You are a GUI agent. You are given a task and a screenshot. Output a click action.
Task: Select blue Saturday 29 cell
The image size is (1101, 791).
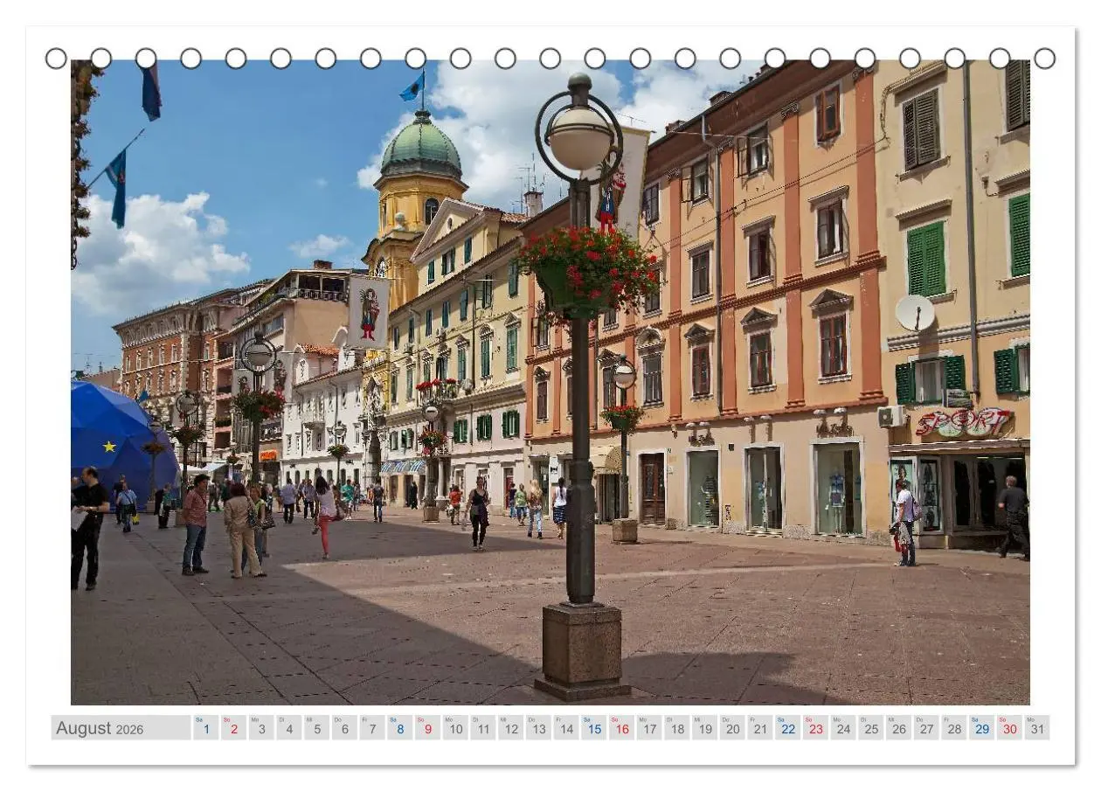coord(982,727)
